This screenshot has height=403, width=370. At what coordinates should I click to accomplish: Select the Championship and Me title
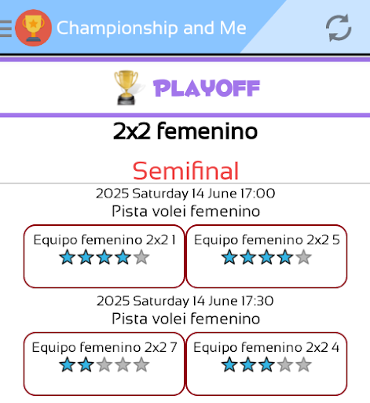pos(152,28)
